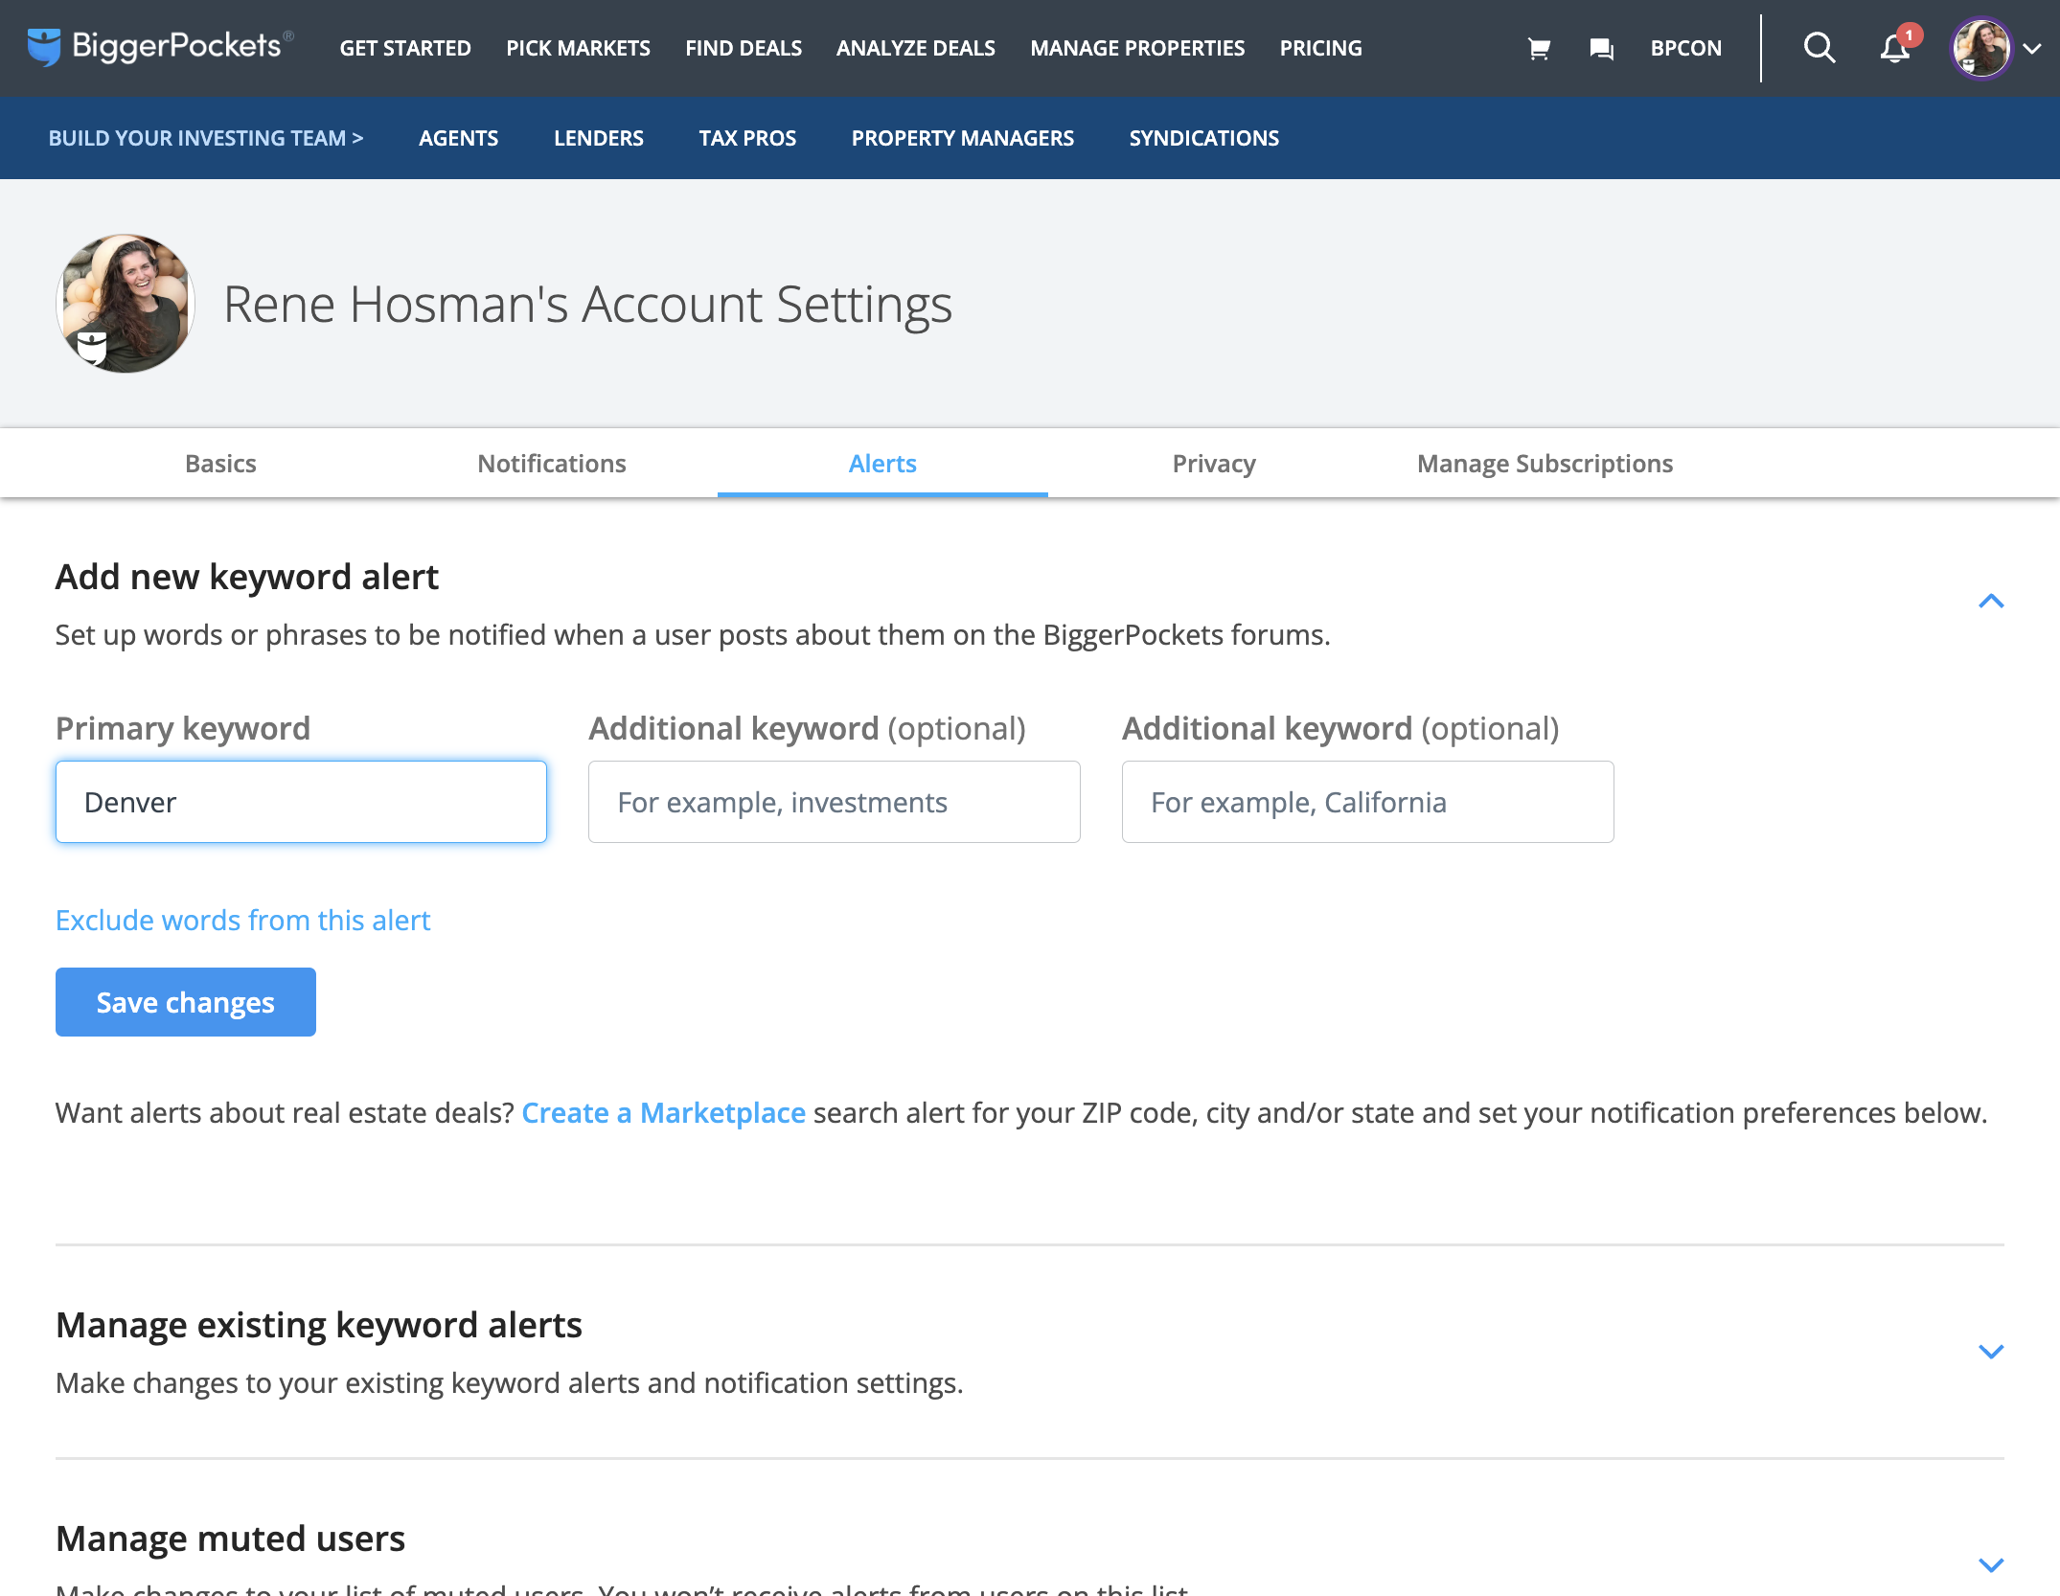Follow the Create a Marketplace link
Viewport: 2060px width, 1596px height.
[x=663, y=1112]
